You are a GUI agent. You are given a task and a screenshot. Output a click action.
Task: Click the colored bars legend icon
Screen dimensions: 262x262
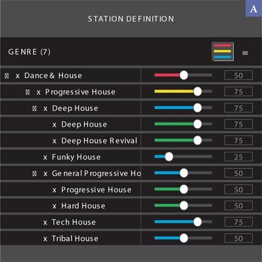(223, 52)
